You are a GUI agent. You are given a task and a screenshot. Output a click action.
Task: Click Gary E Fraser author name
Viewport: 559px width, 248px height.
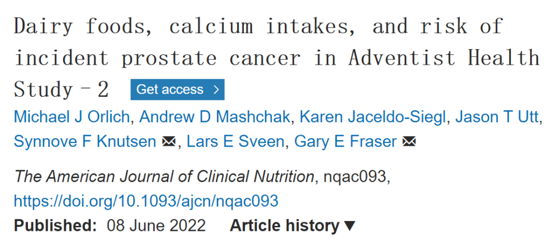coord(345,142)
